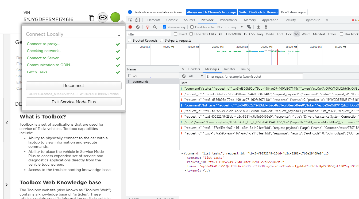Check the Hide data URLs checkbox

(x=191, y=34)
